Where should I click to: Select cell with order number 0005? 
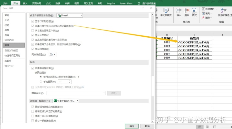[167, 50]
